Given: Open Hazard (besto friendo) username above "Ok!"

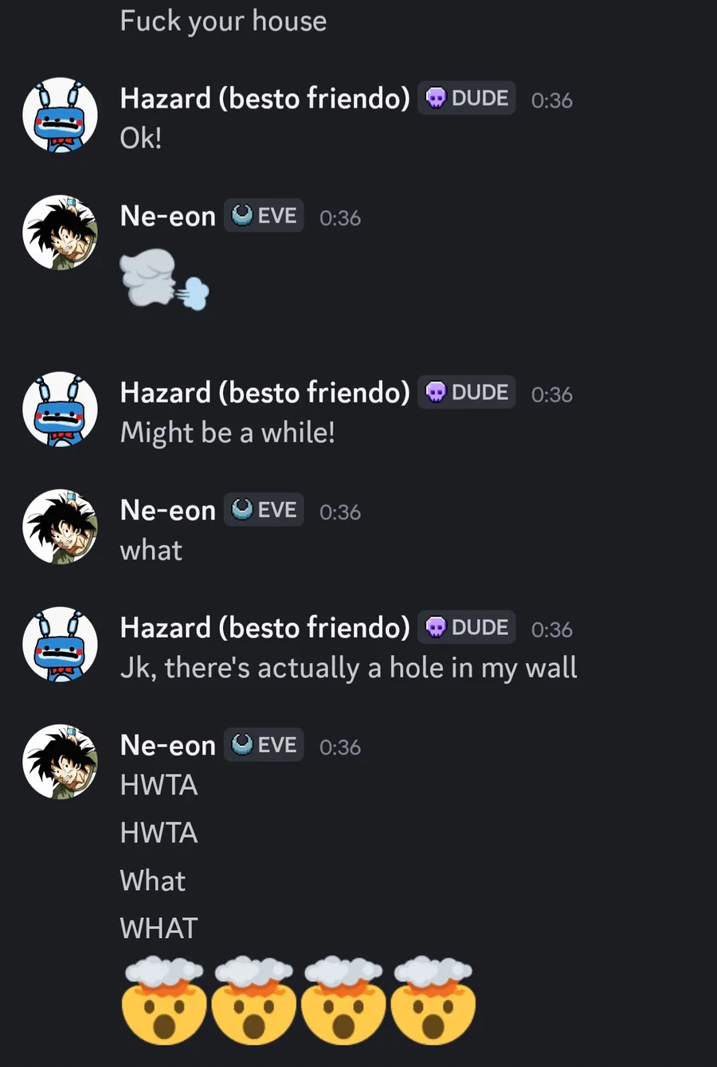Looking at the screenshot, I should click(264, 98).
